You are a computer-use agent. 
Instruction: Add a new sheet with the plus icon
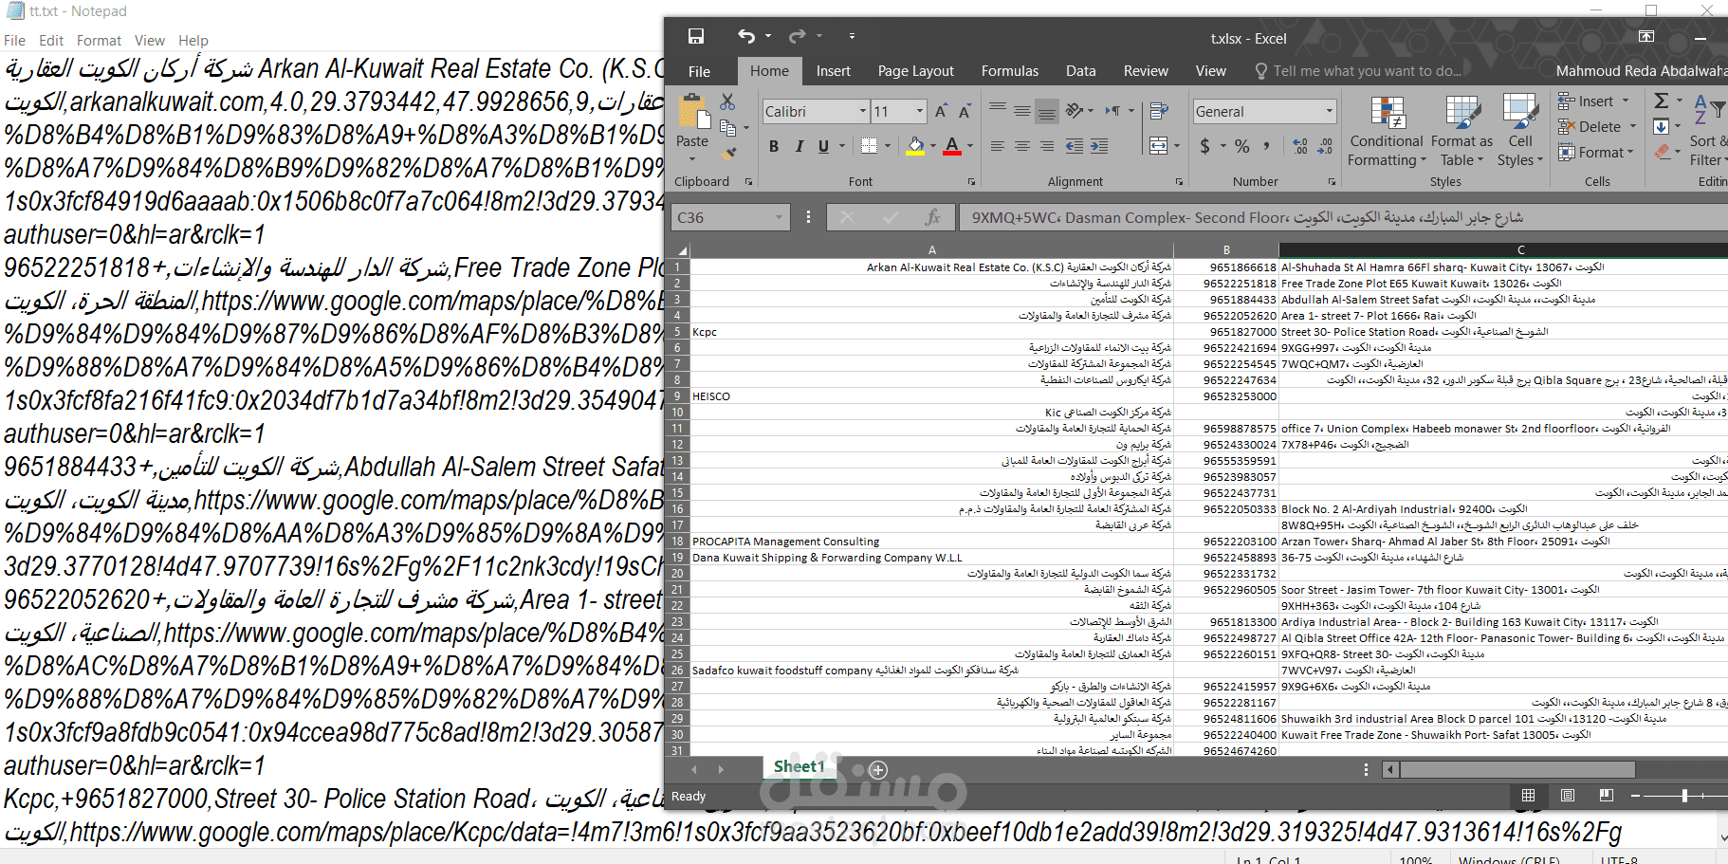tap(878, 769)
